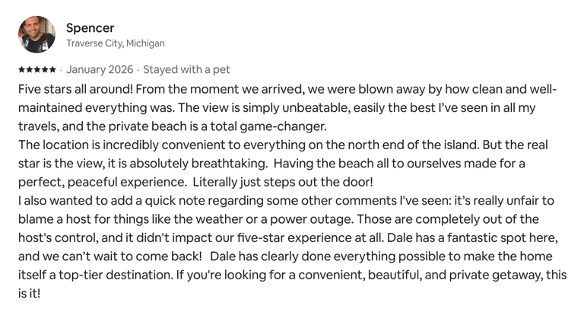Click the reviewer name Spencer
This screenshot has height=312, width=584.
(x=90, y=28)
